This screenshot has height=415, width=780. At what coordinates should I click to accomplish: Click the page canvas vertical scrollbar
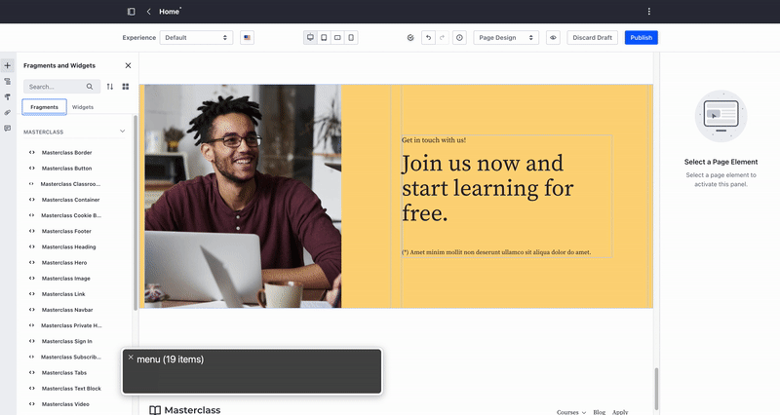(656, 389)
